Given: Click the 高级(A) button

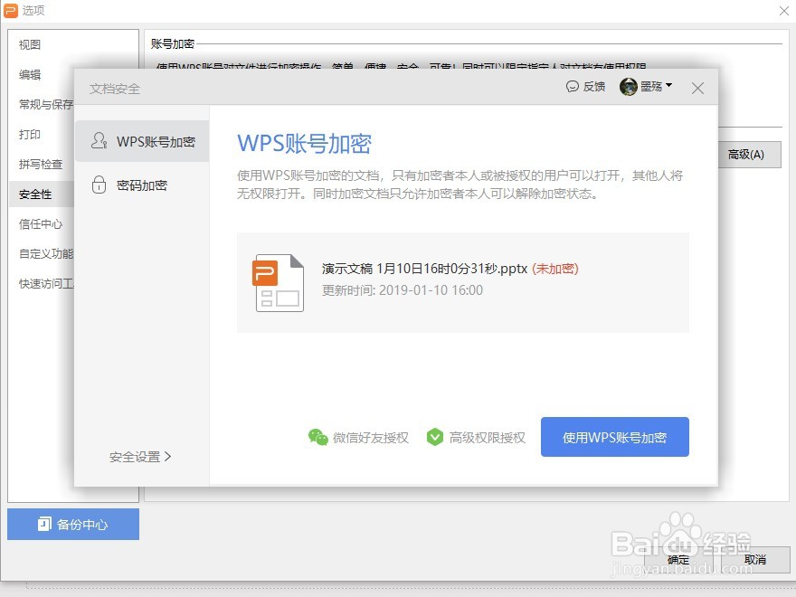Looking at the screenshot, I should pos(749,155).
